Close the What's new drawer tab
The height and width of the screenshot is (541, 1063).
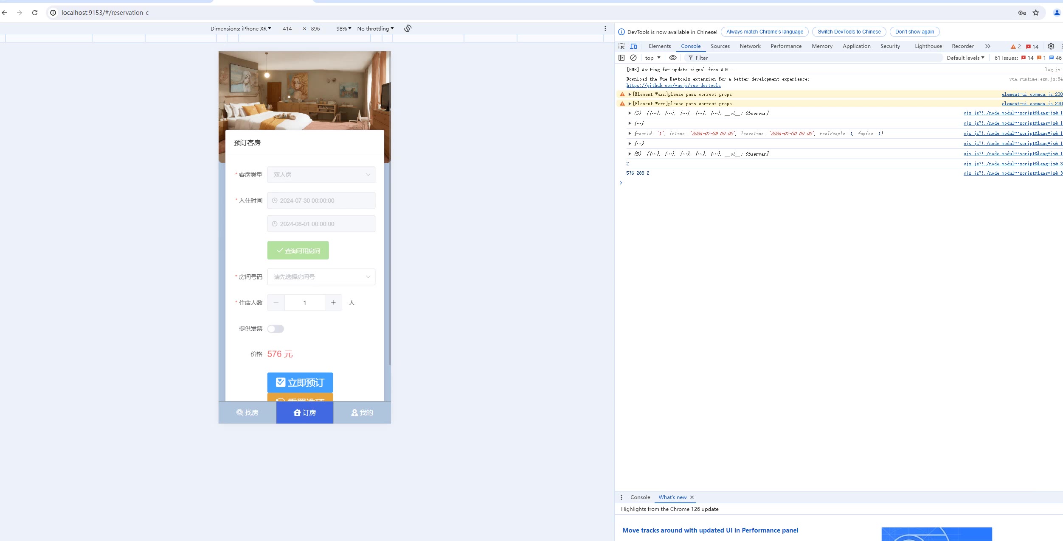pos(692,497)
